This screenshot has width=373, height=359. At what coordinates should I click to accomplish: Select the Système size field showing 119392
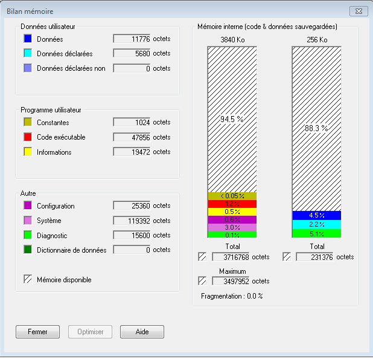(132, 221)
